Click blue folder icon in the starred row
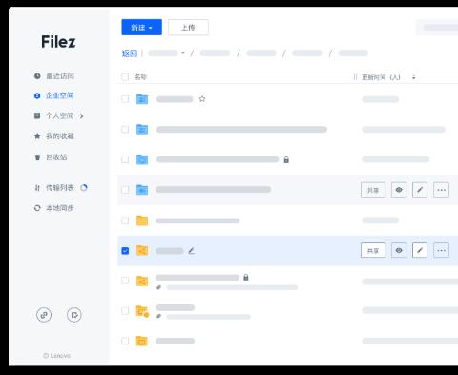458x375 pixels. coord(142,99)
